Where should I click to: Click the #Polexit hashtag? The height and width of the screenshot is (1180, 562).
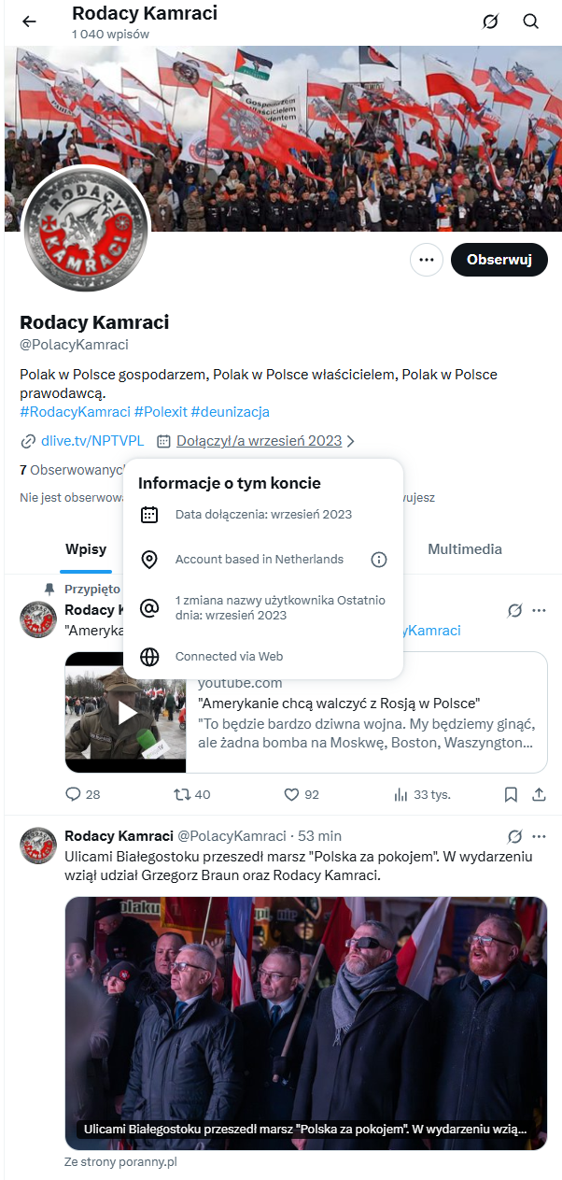[161, 411]
